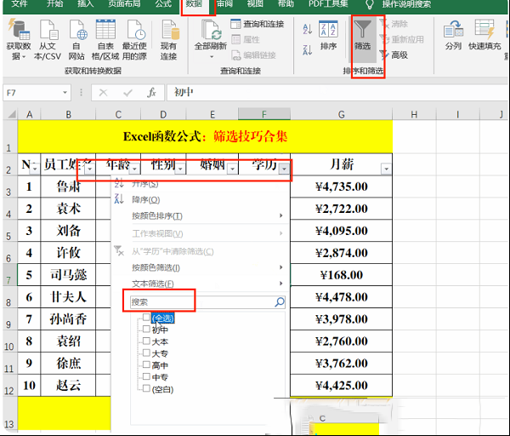
Task: Open the PDF工具集 tab
Action: pyautogui.click(x=328, y=4)
